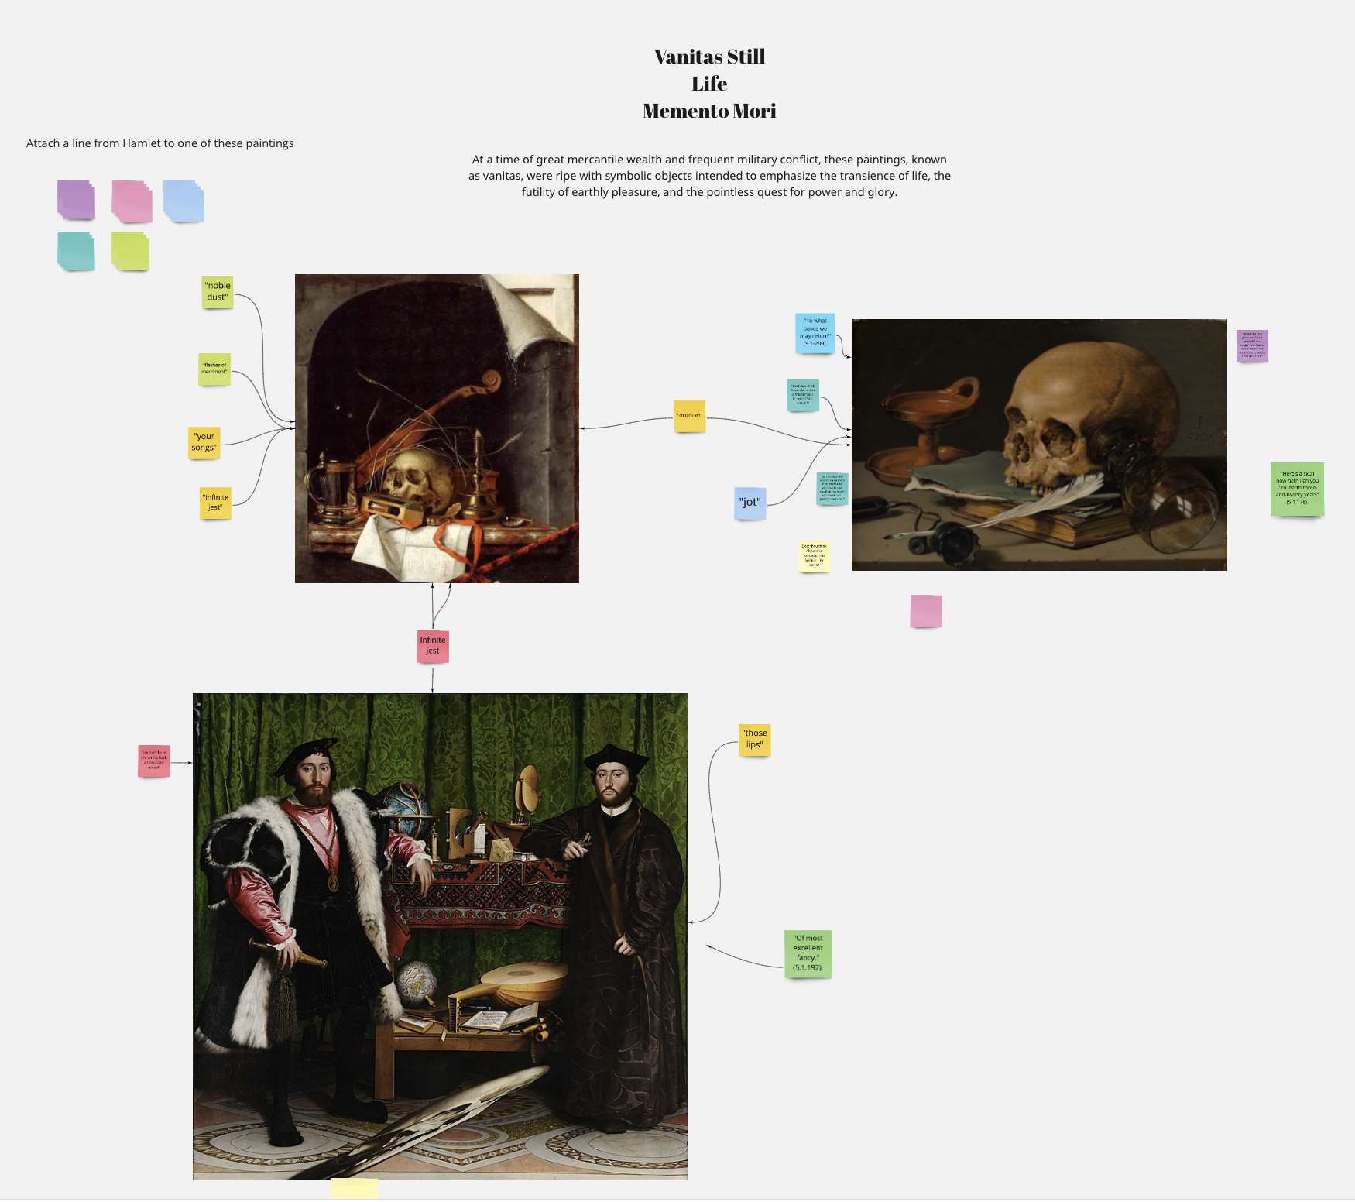Select the "your songs" sticky note

coord(204,442)
